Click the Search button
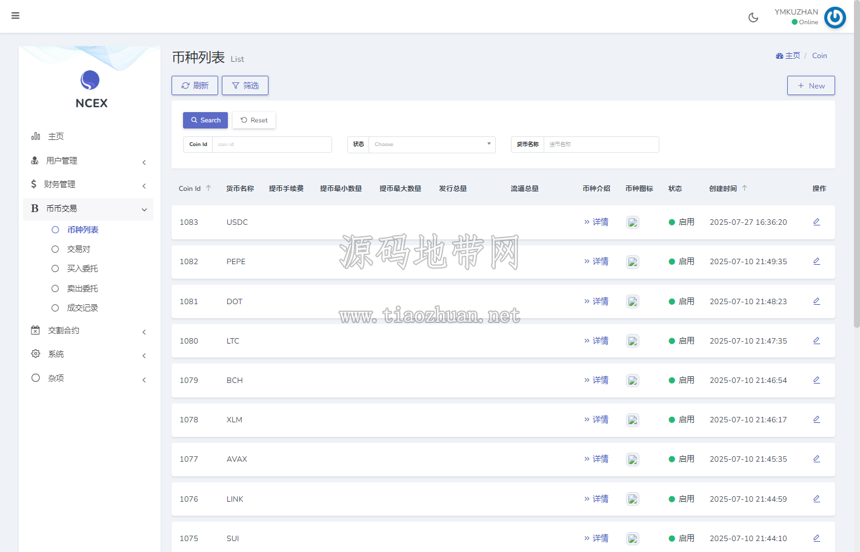 tap(205, 120)
